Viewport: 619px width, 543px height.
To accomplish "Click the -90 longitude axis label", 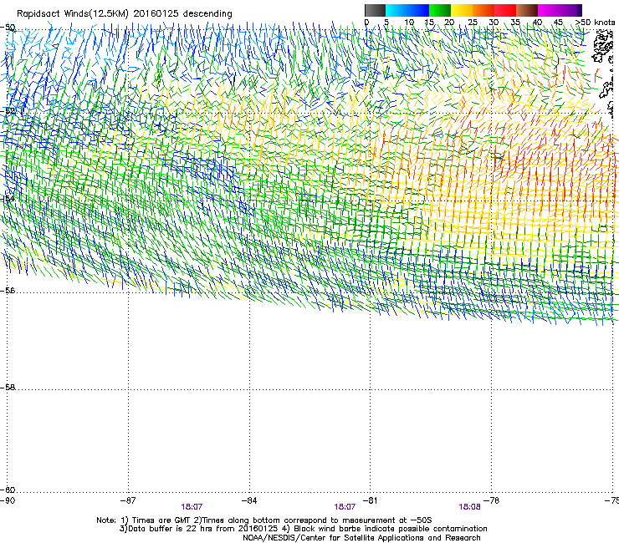I will [x=8, y=500].
